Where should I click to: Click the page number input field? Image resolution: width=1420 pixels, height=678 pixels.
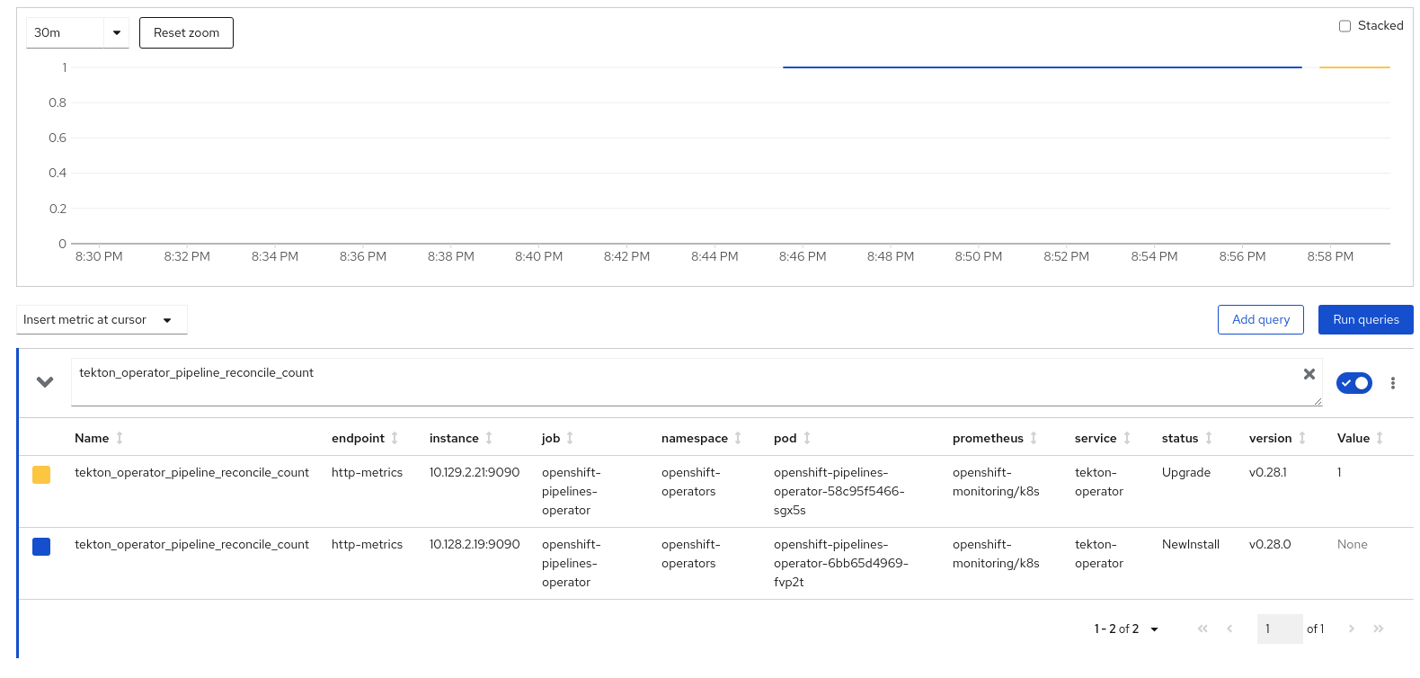point(1278,629)
